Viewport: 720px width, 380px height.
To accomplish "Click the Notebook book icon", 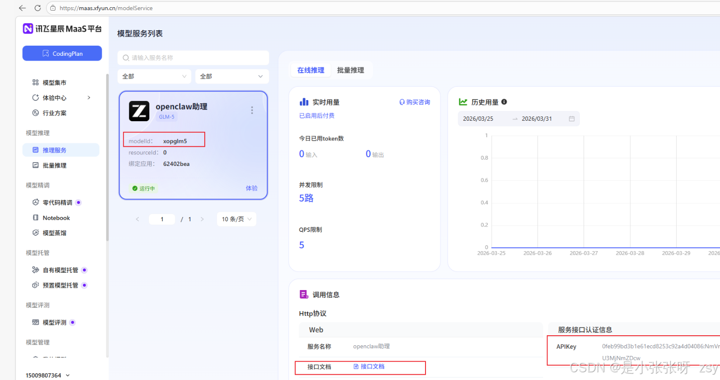I will click(35, 217).
